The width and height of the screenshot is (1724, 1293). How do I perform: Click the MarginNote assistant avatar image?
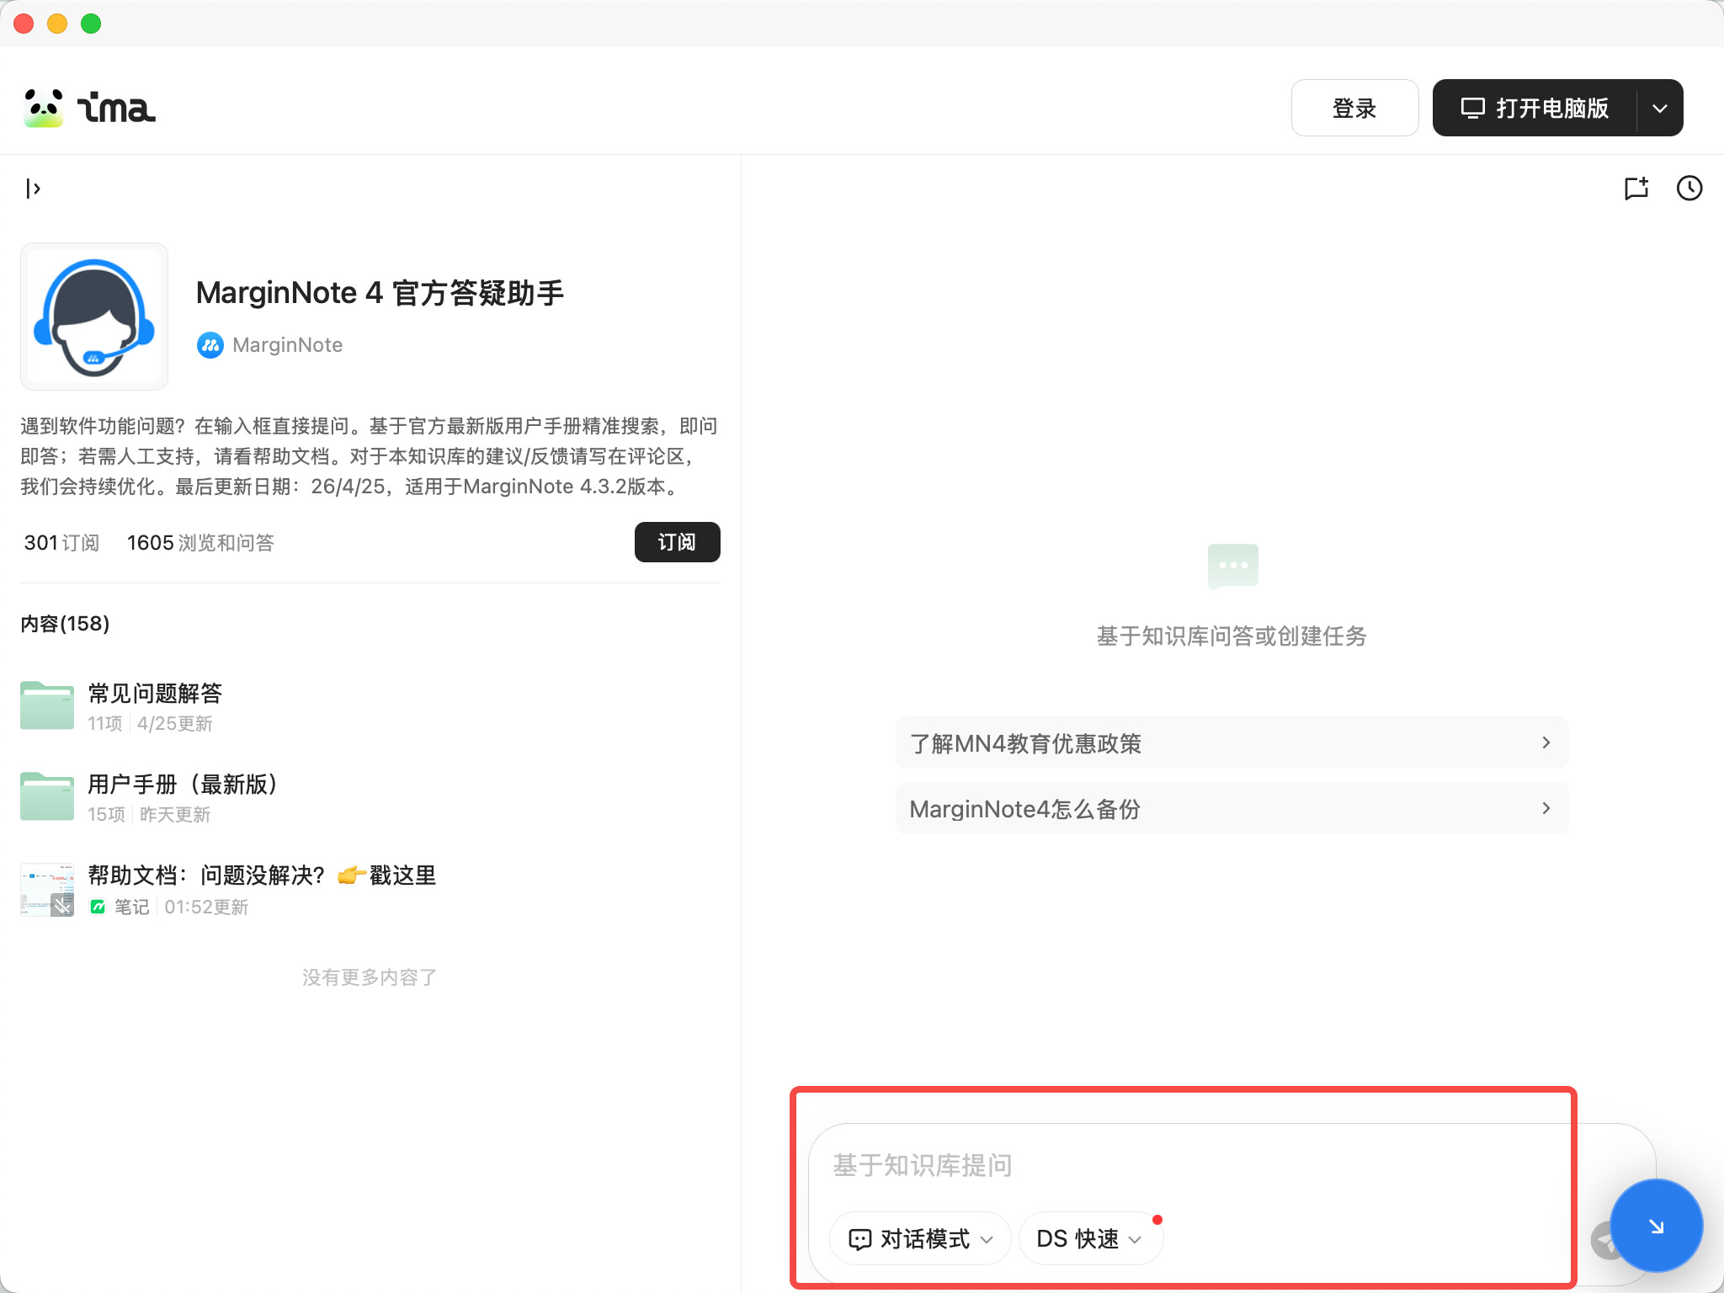coord(94,317)
